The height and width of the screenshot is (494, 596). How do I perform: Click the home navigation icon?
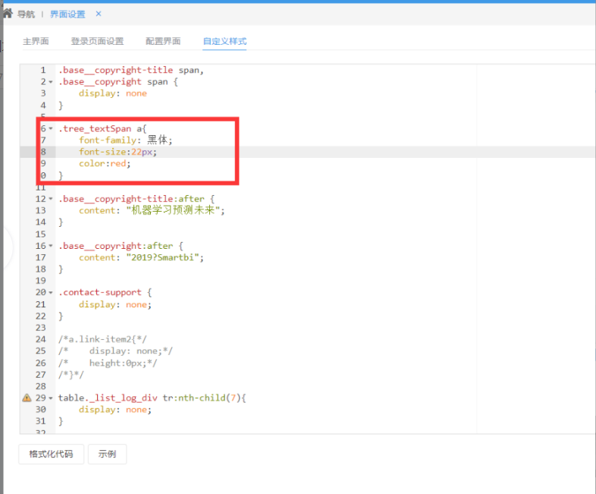tap(8, 14)
